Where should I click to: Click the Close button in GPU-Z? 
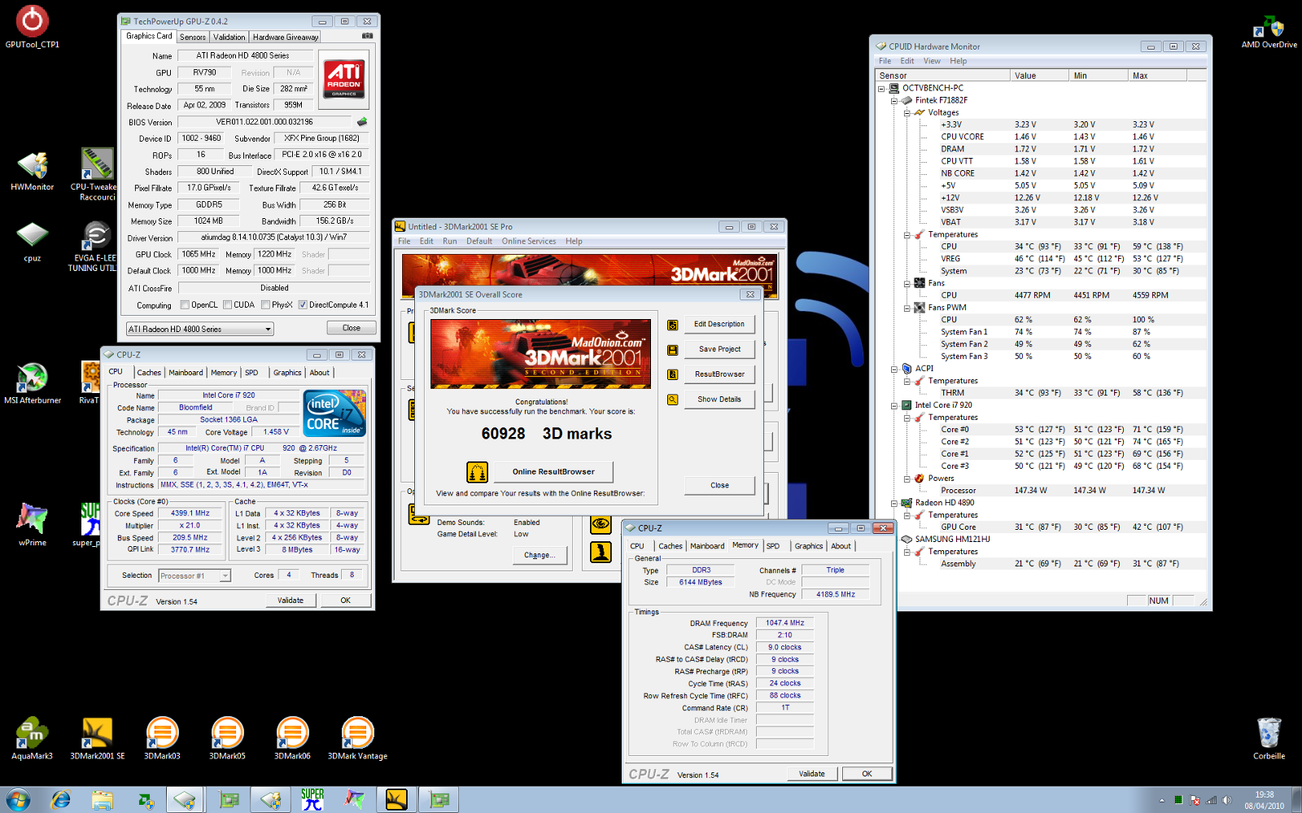tap(352, 328)
